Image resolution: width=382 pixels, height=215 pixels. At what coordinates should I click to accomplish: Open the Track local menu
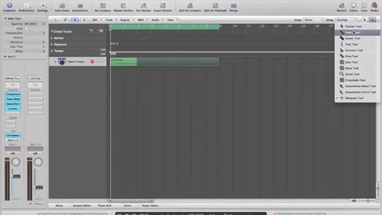[111, 20]
